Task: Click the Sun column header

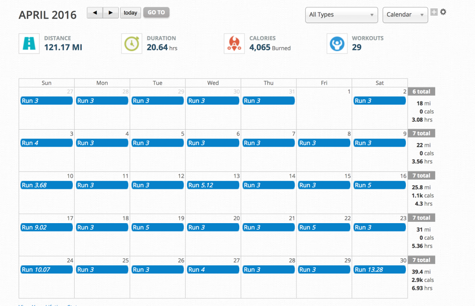Action: (47, 83)
